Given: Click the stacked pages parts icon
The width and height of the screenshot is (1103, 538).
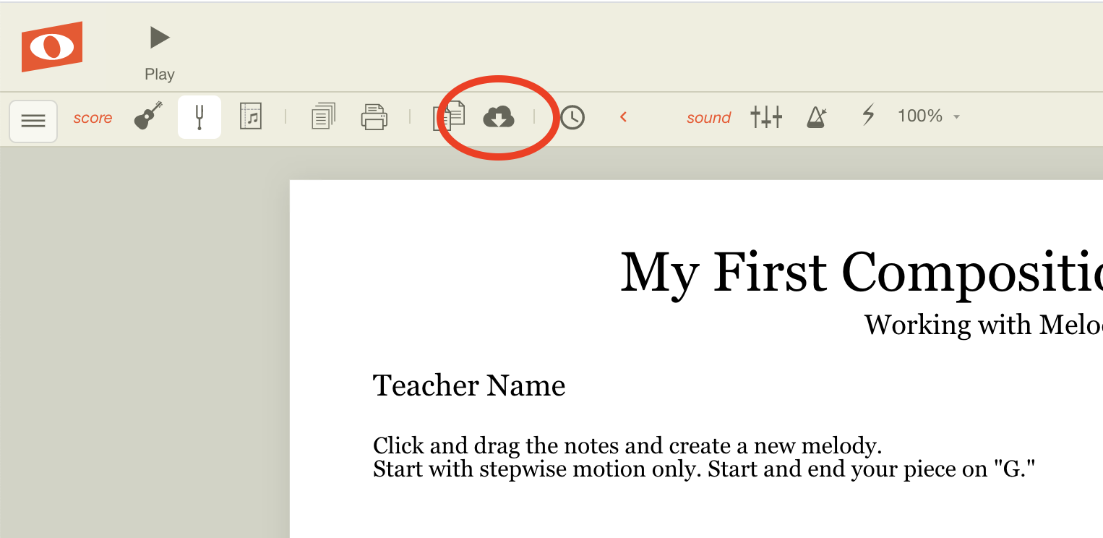Looking at the screenshot, I should [x=324, y=116].
